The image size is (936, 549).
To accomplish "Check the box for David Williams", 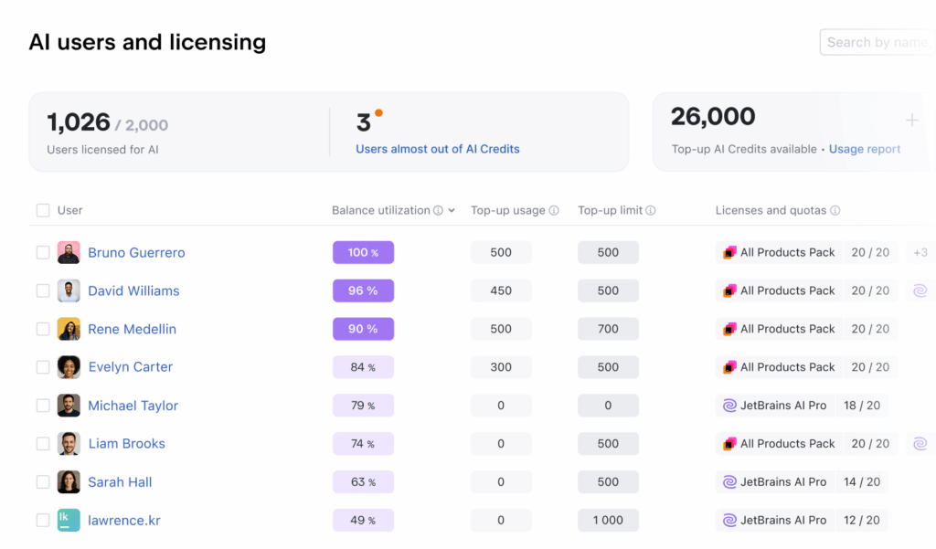I will (43, 290).
